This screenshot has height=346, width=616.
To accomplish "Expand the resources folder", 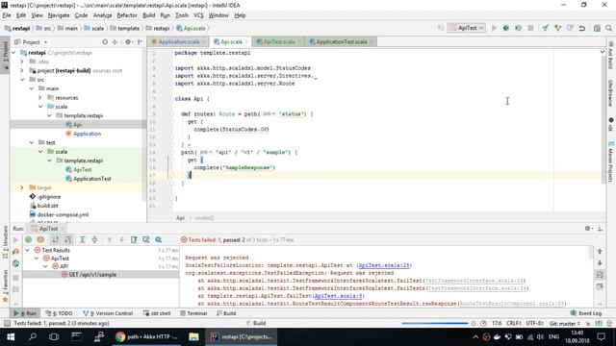I will tap(40, 98).
